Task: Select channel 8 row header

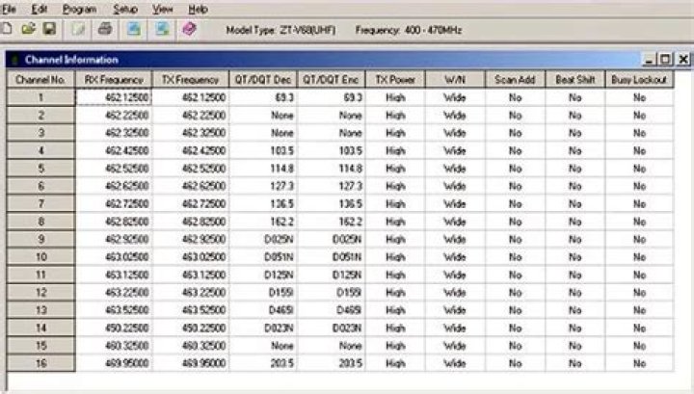Action: [x=40, y=222]
